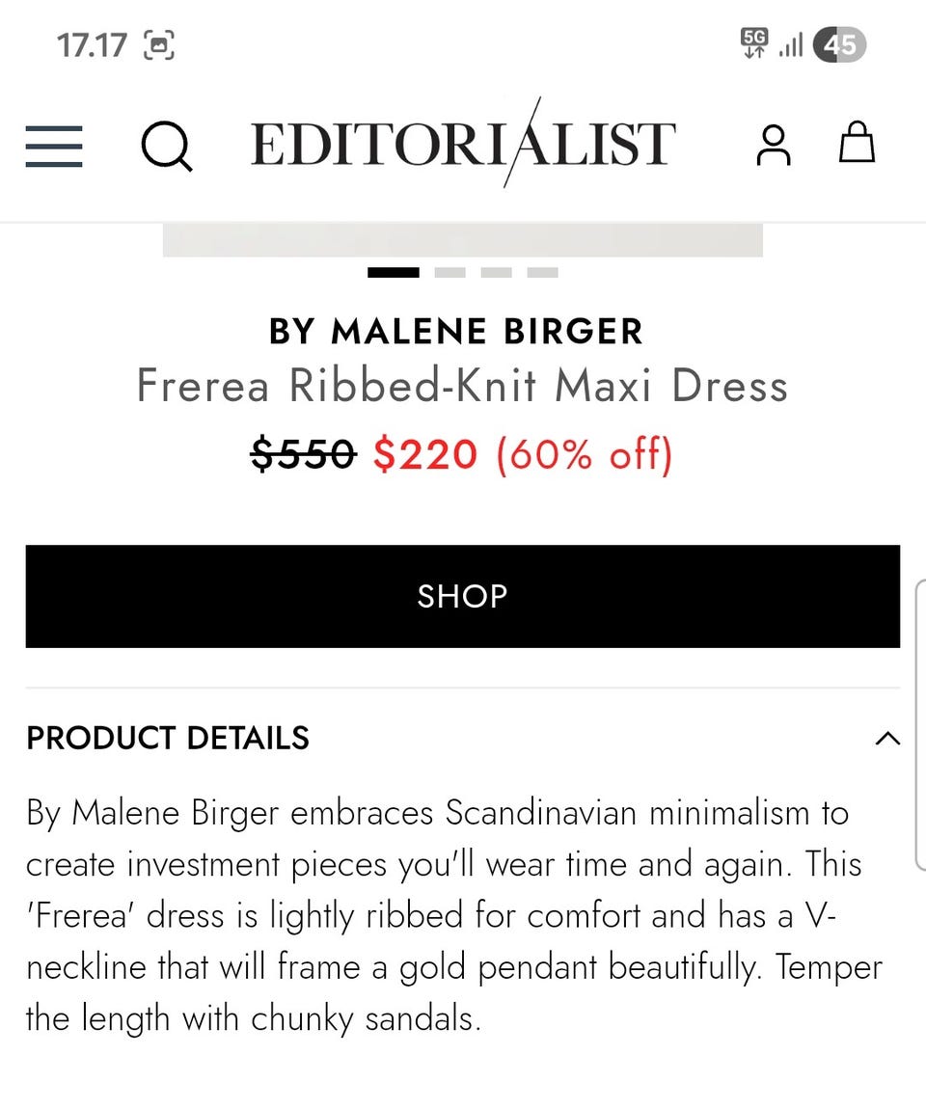Open the user account icon
This screenshot has height=1109, width=926.
click(x=774, y=145)
